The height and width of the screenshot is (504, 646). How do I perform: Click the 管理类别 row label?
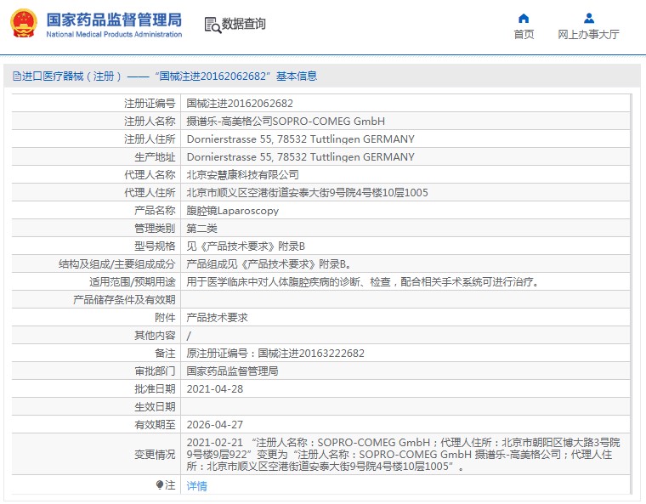click(x=155, y=229)
